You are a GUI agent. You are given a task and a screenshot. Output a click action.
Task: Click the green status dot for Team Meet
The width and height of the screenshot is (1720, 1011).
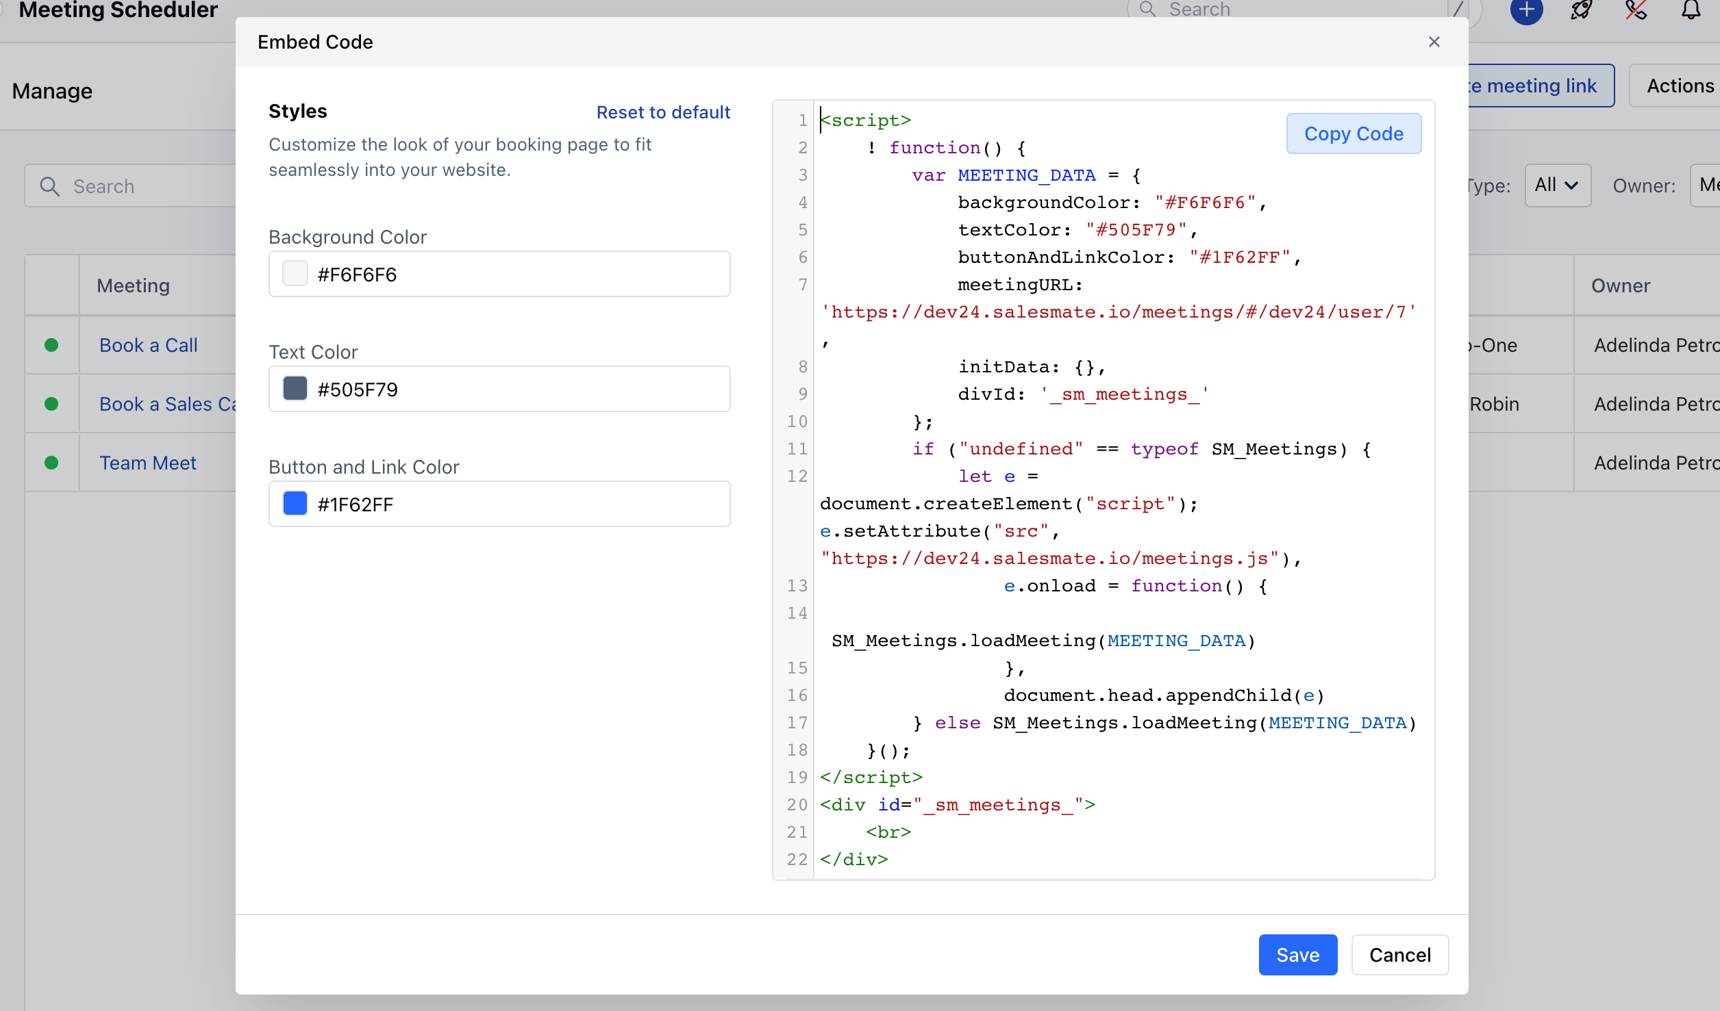51,463
